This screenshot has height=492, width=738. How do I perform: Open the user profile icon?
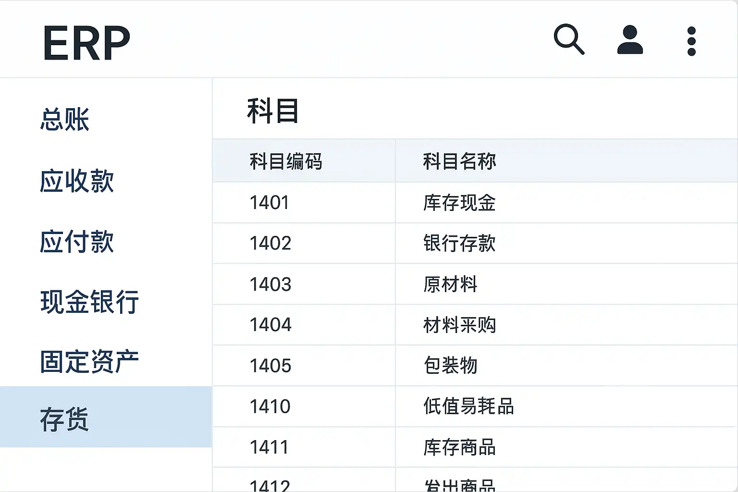(630, 40)
